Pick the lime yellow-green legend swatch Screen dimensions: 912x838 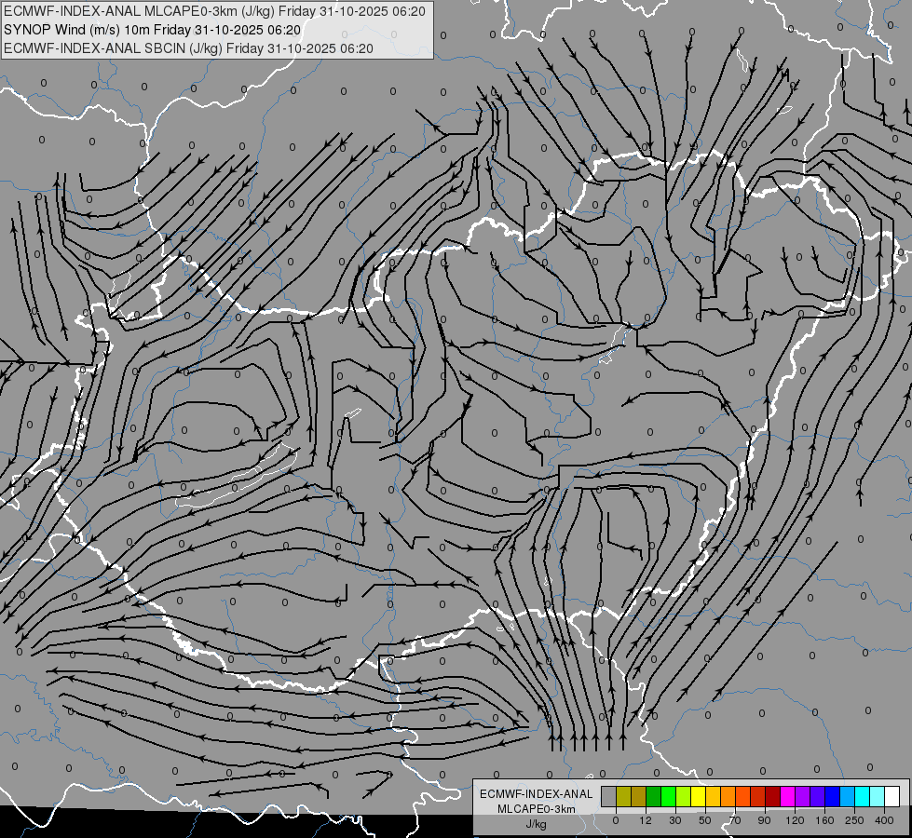684,796
